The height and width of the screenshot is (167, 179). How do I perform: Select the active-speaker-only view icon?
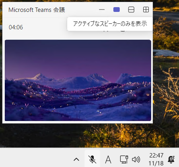coord(117,10)
